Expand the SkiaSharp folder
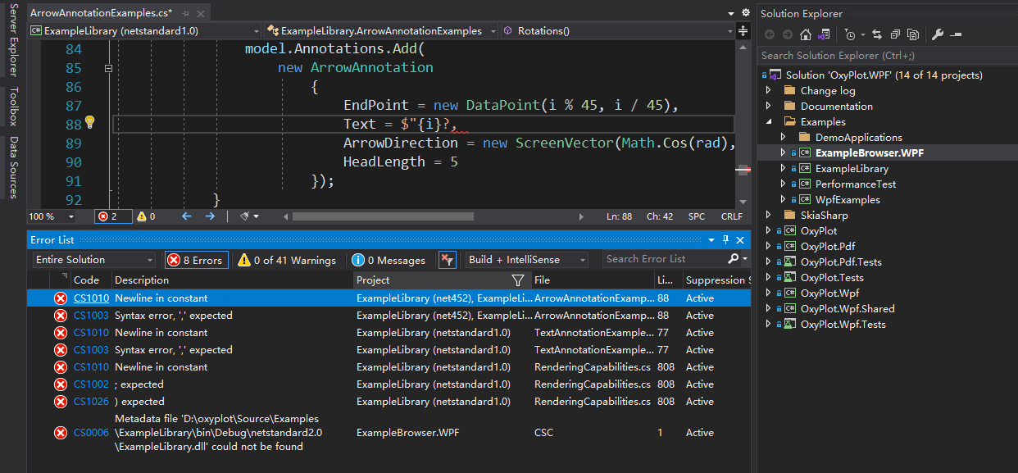 (x=769, y=216)
